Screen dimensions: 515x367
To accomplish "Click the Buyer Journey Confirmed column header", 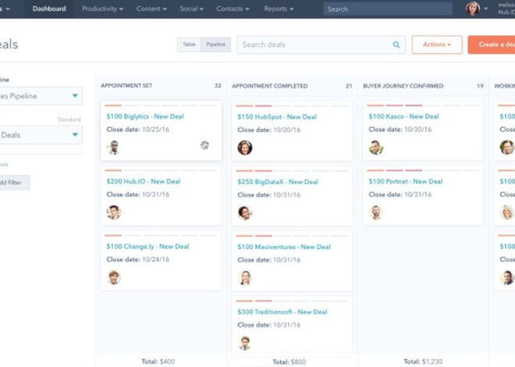I will click(x=403, y=86).
